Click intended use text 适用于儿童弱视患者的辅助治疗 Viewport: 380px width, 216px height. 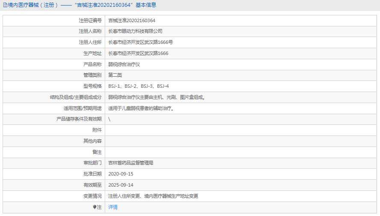click(141, 109)
